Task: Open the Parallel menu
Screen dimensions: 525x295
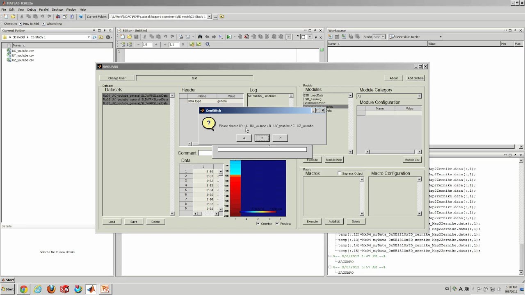Action: (x=44, y=9)
